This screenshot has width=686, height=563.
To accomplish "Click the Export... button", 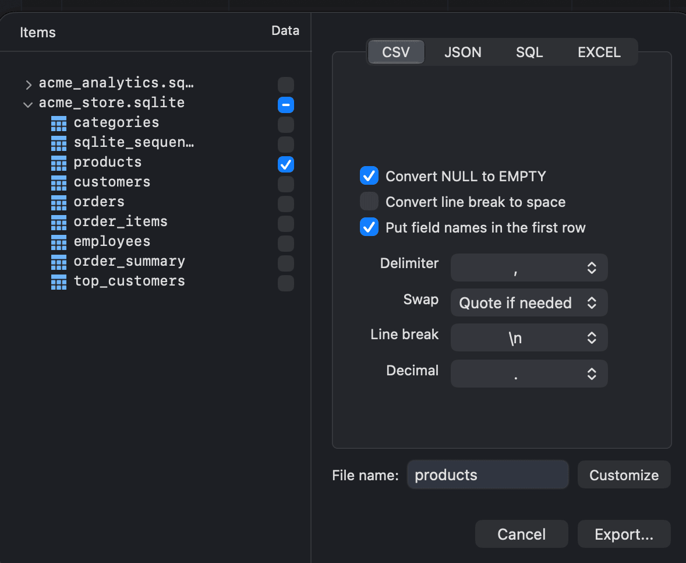I will [624, 534].
